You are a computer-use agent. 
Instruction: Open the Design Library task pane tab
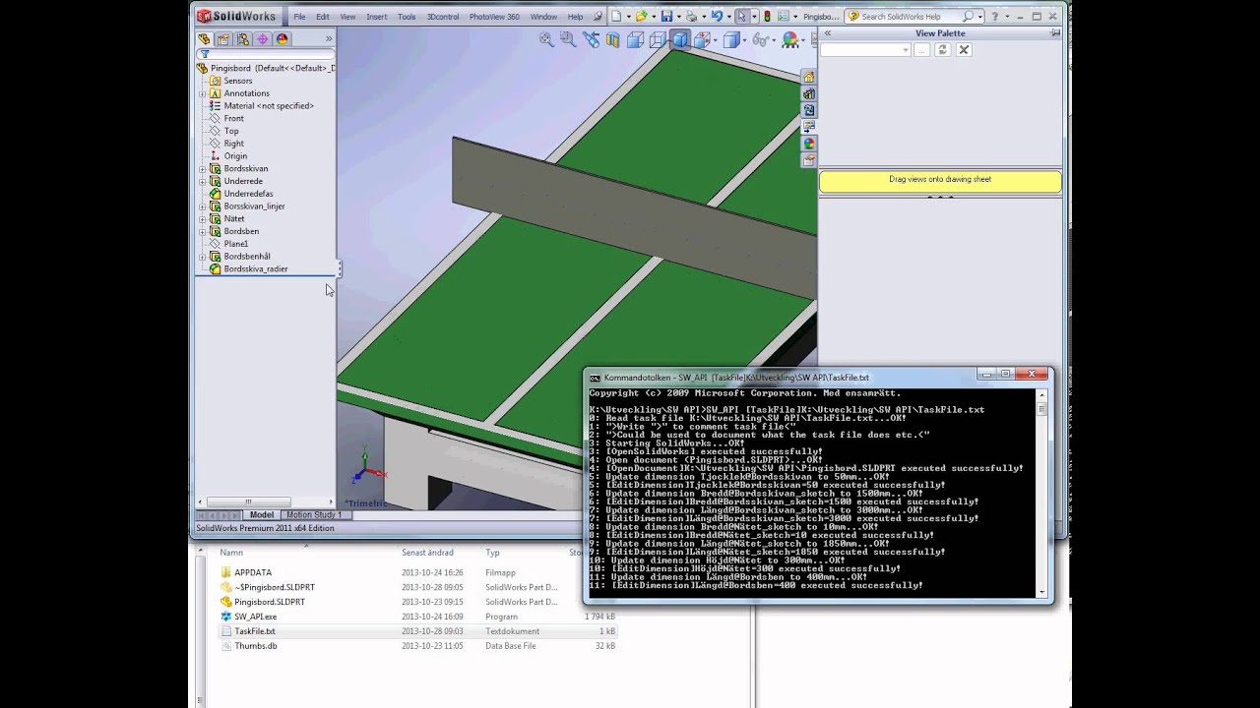[x=809, y=94]
